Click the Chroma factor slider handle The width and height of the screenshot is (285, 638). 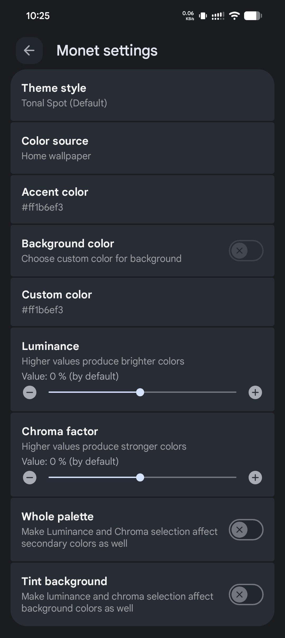point(140,477)
